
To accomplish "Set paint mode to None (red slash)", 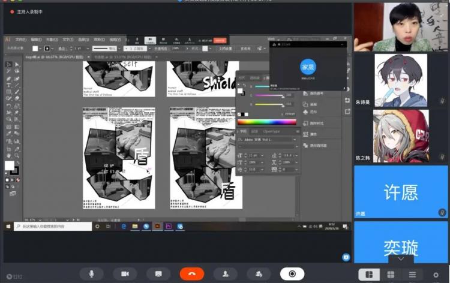I will point(18,180).
